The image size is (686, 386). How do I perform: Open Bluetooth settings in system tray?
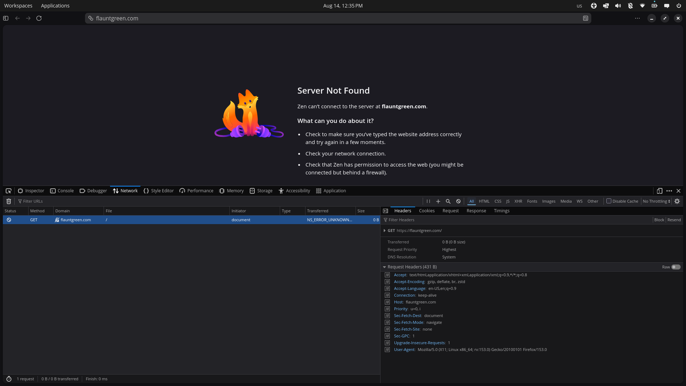point(630,6)
